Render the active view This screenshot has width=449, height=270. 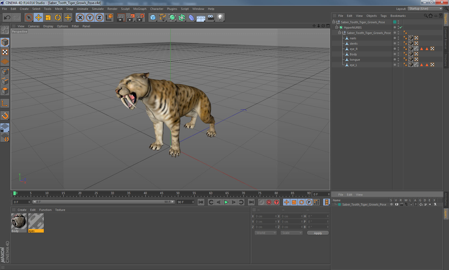(x=121, y=18)
